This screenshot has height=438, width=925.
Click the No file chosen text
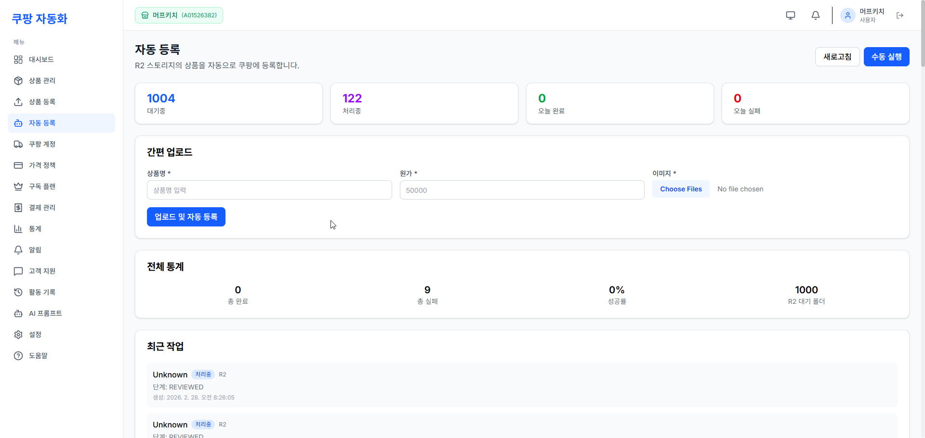click(x=740, y=189)
